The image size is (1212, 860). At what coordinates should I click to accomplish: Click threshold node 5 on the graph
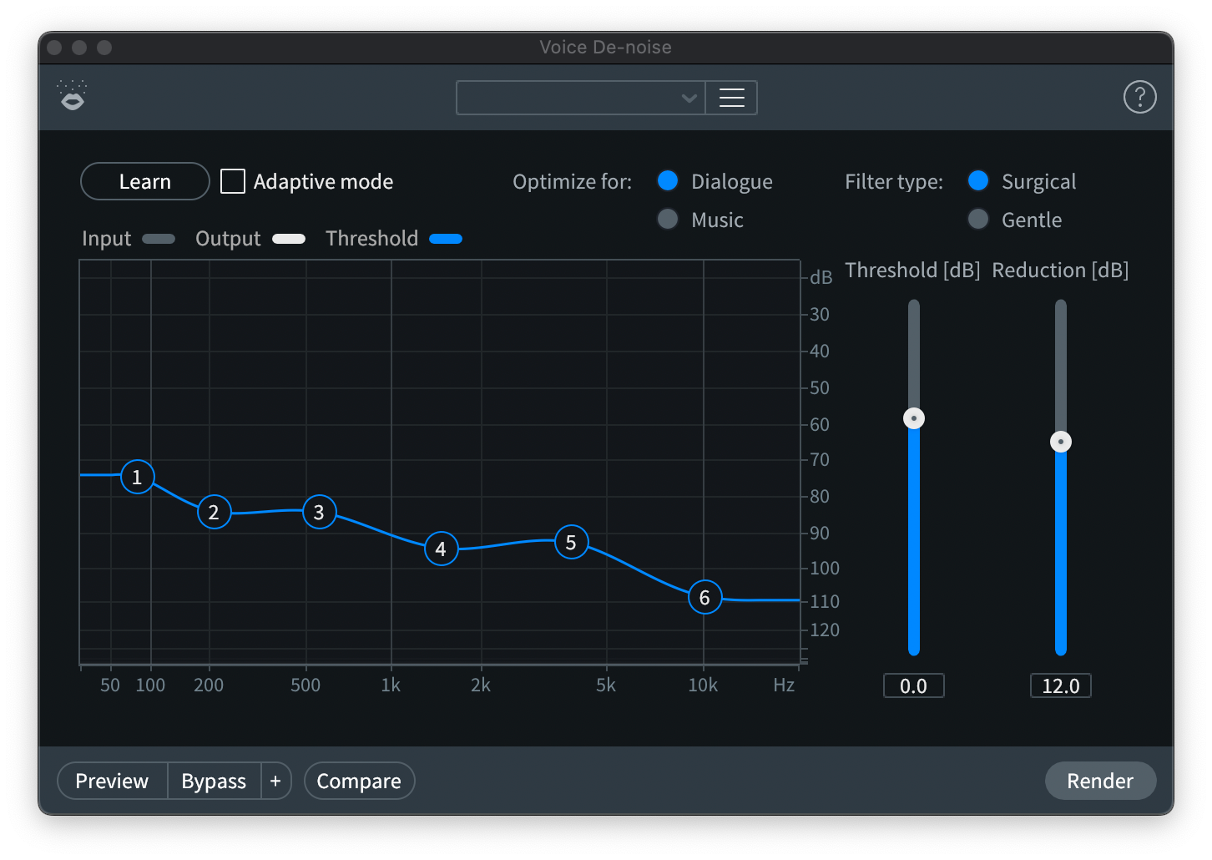coord(571,542)
